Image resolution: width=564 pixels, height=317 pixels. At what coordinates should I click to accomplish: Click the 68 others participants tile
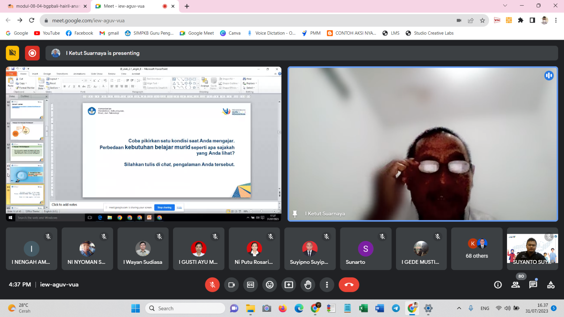coord(477,249)
